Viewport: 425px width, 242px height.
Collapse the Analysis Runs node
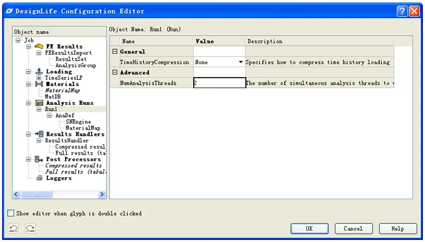(28, 103)
